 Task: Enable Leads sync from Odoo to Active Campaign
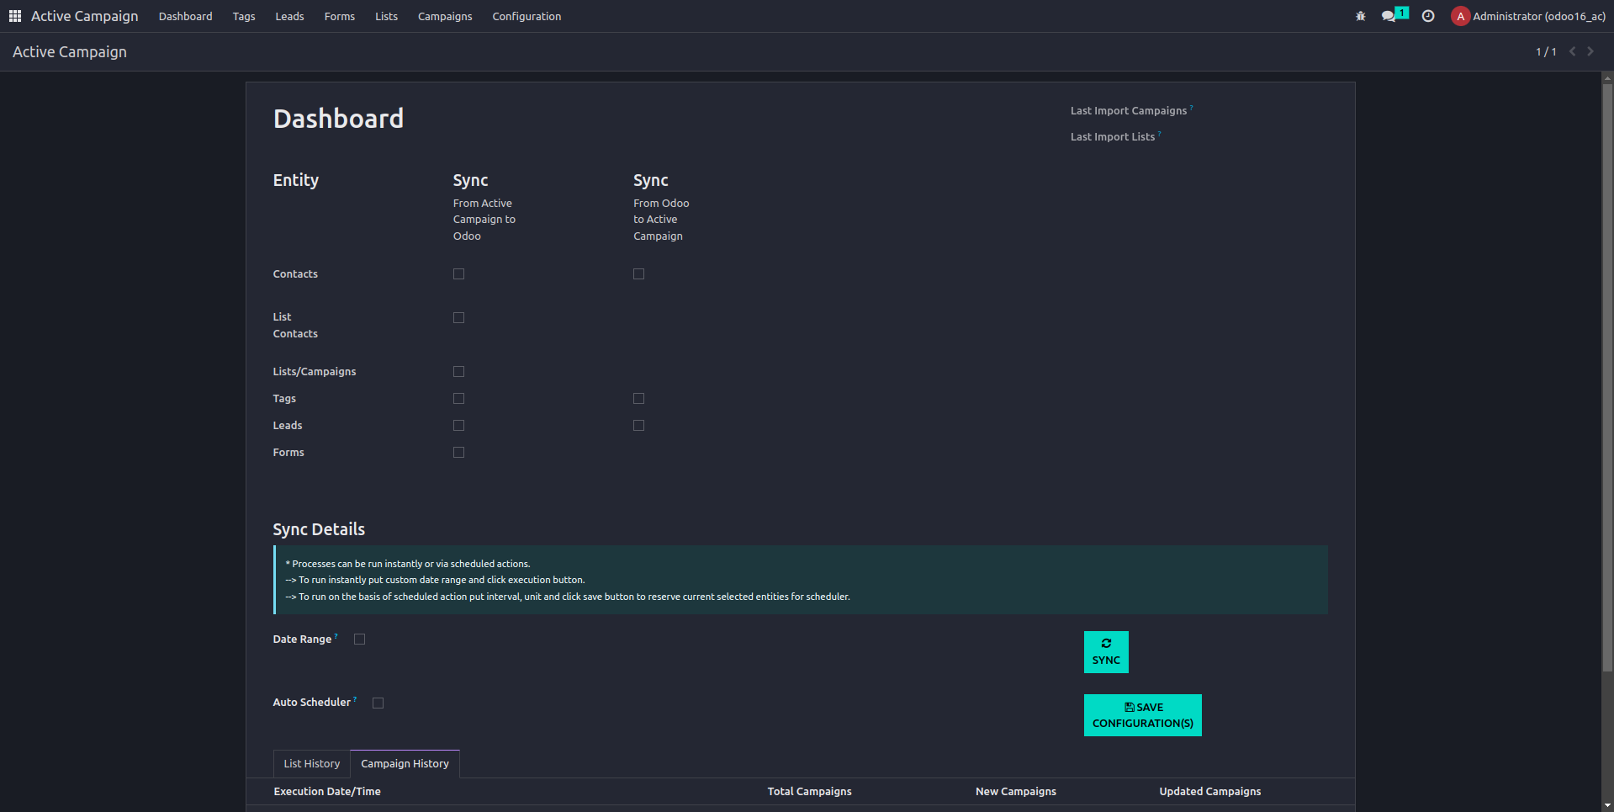(x=638, y=425)
